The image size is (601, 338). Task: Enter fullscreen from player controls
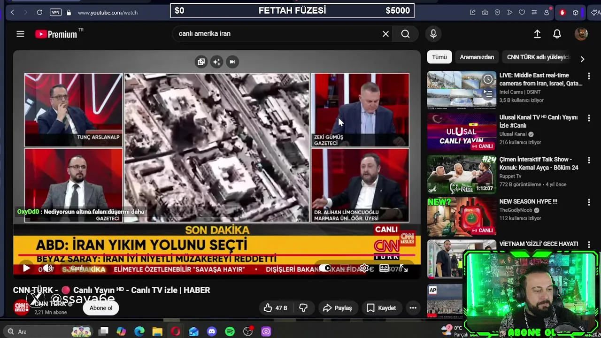[403, 269]
